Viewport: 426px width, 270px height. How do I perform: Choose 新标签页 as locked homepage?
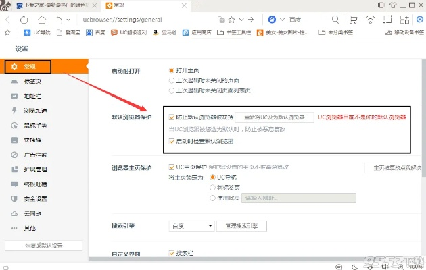[212, 187]
